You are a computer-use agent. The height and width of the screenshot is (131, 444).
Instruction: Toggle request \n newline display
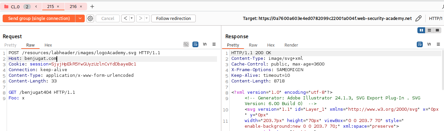click(205, 44)
